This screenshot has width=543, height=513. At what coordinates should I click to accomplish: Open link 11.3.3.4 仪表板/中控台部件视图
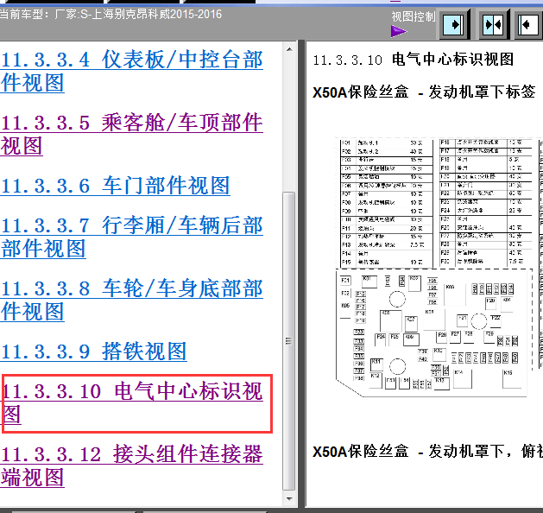click(x=131, y=71)
